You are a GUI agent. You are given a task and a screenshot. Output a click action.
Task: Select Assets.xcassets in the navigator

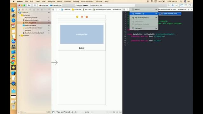coord(30,25)
